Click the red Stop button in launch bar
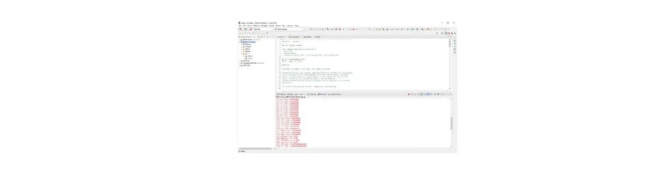650x195 pixels. coord(251,29)
